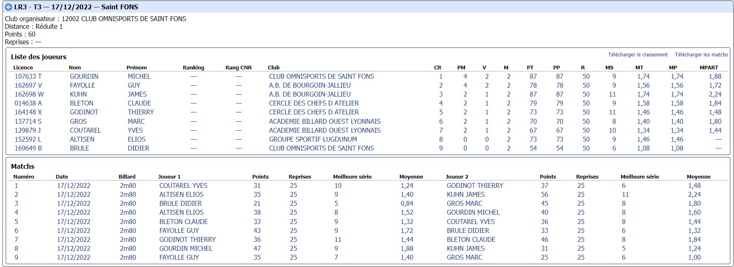The width and height of the screenshot is (734, 267).
Task: Open player ALTISEN in the player list
Action: 82,139
